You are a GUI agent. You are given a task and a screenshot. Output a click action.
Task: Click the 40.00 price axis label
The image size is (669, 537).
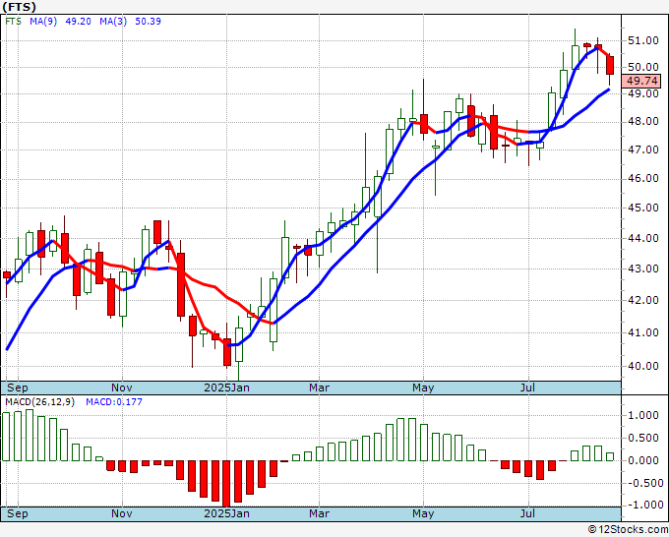643,366
